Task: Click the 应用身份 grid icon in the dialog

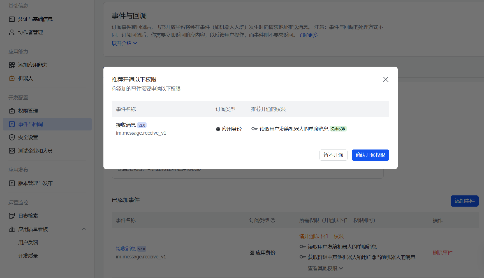Action: [x=218, y=129]
